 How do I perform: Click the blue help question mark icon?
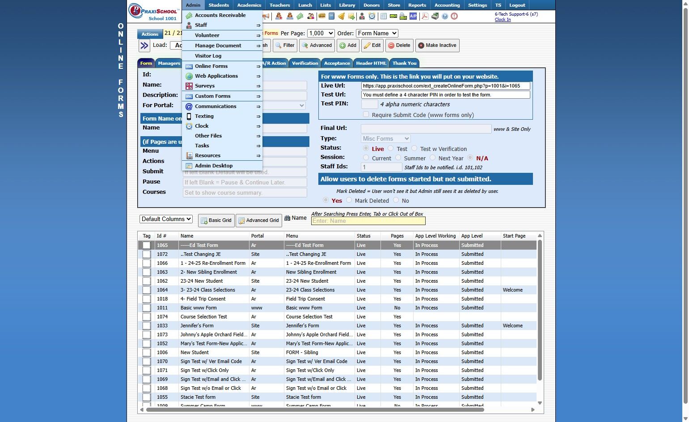pos(444,16)
